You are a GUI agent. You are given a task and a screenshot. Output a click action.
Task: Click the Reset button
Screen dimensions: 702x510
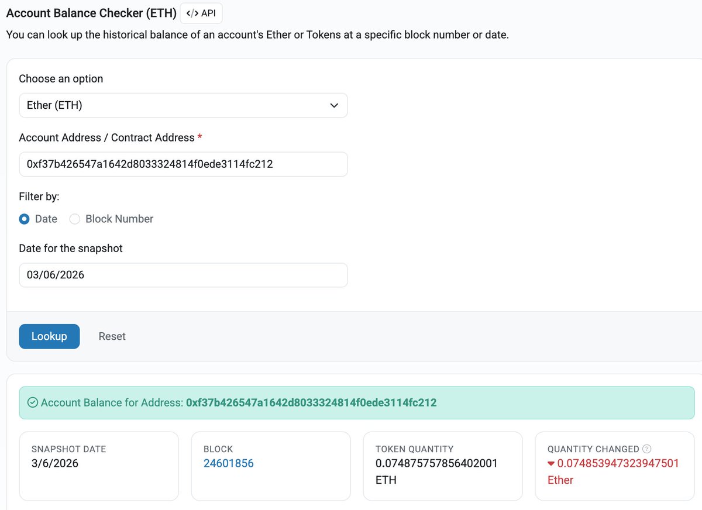click(112, 336)
